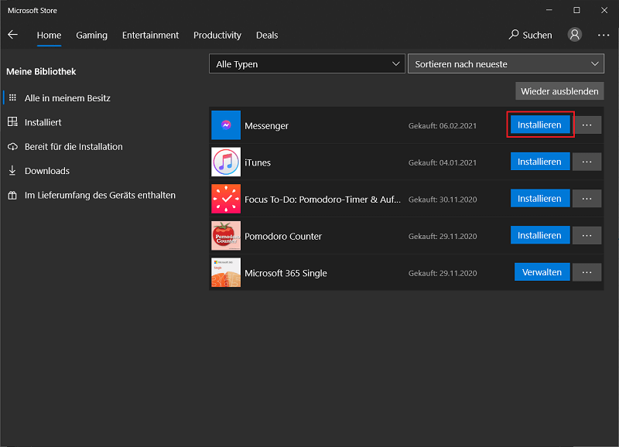Click the Pomodoro Counter app icon
Image resolution: width=619 pixels, height=447 pixels.
pyautogui.click(x=226, y=236)
